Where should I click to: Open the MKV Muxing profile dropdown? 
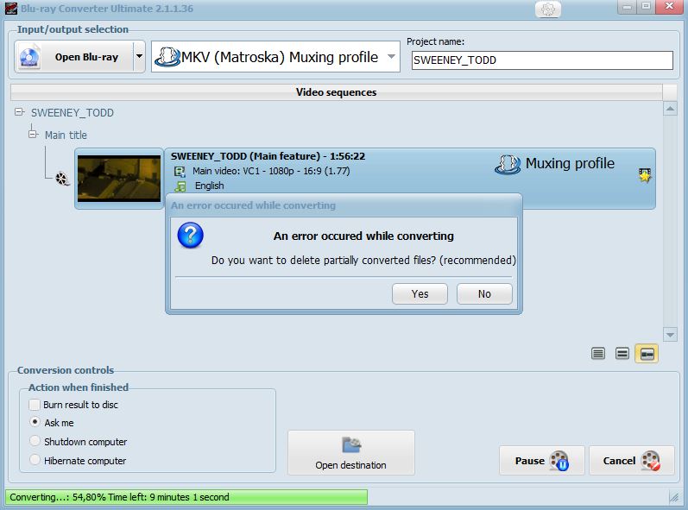(391, 57)
